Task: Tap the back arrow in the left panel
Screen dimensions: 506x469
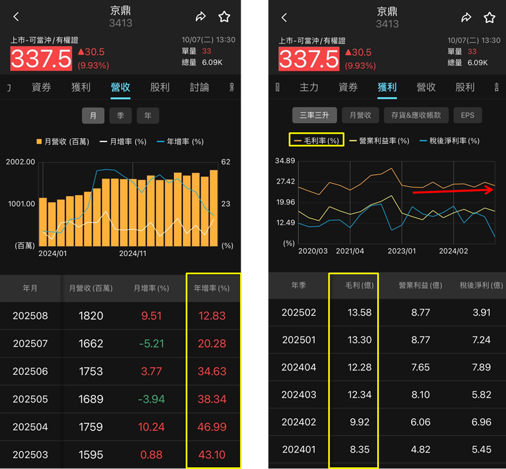Action: click(16, 16)
